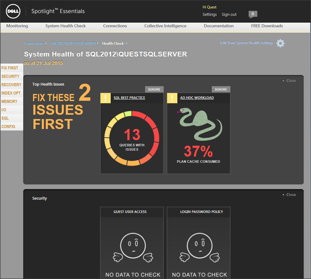311x279 pixels.
Task: Click Connections breadcrumb link
Action: pos(34,43)
